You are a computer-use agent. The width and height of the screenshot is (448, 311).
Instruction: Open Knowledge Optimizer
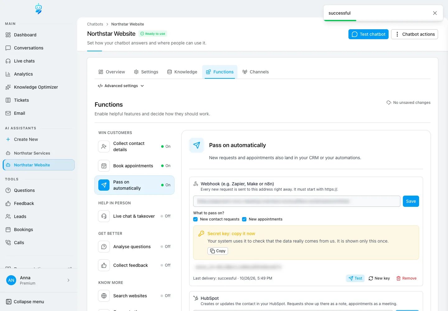(x=39, y=87)
